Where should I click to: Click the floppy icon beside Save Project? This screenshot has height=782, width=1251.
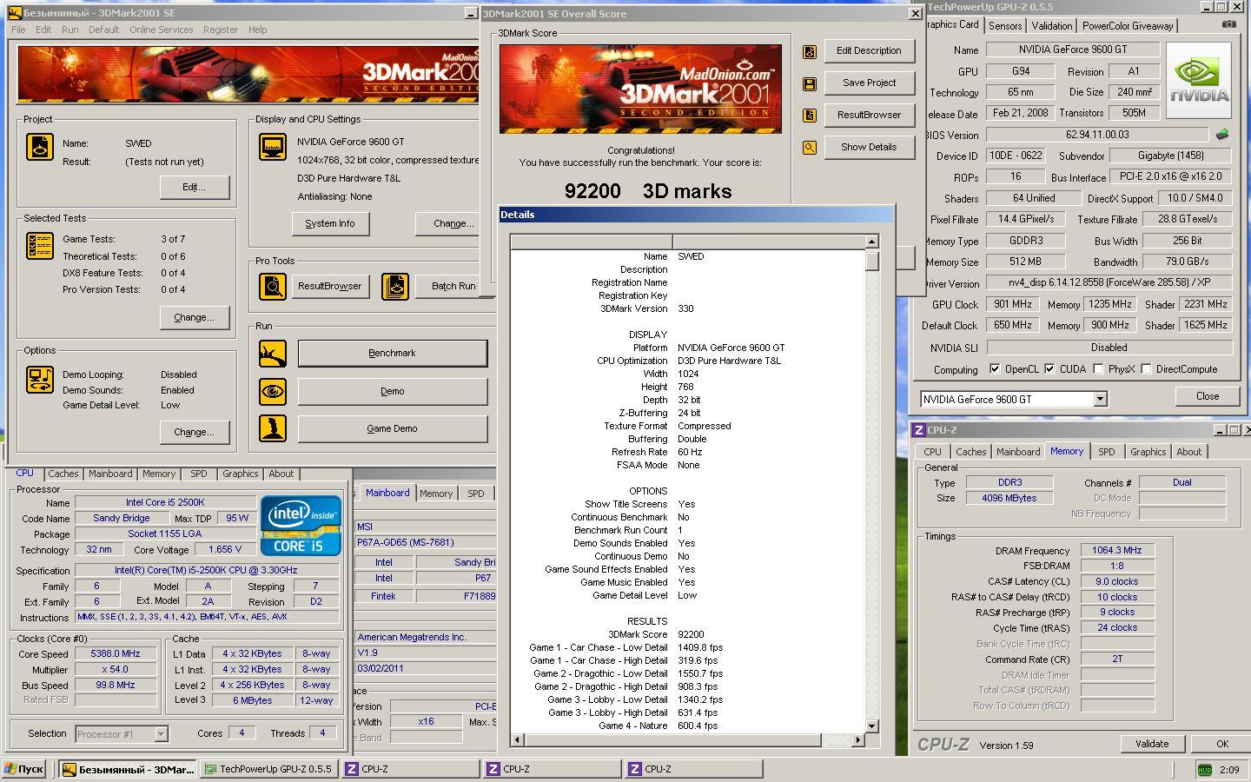click(810, 83)
